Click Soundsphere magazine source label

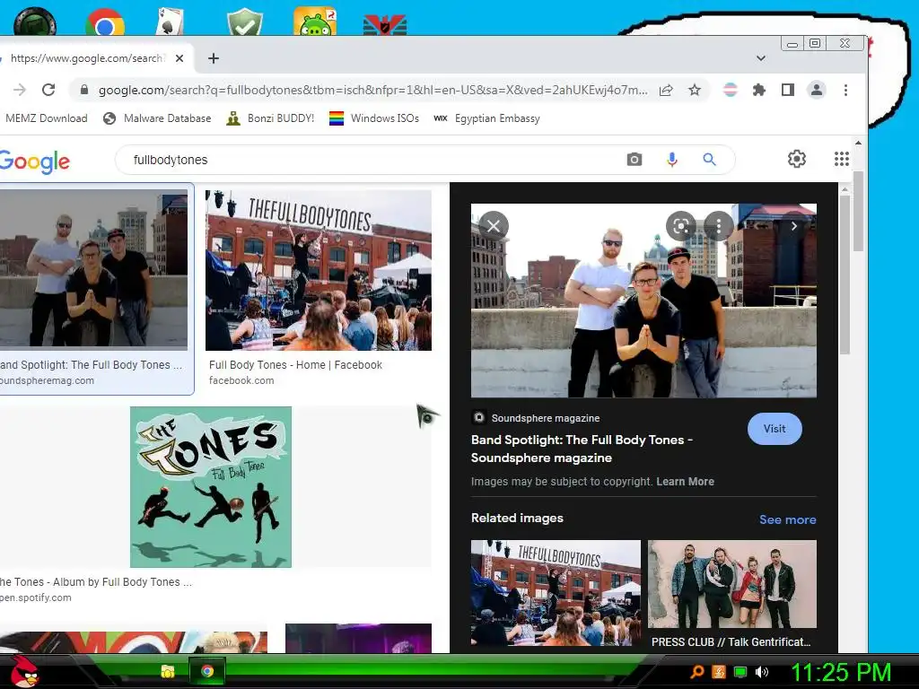click(x=545, y=418)
